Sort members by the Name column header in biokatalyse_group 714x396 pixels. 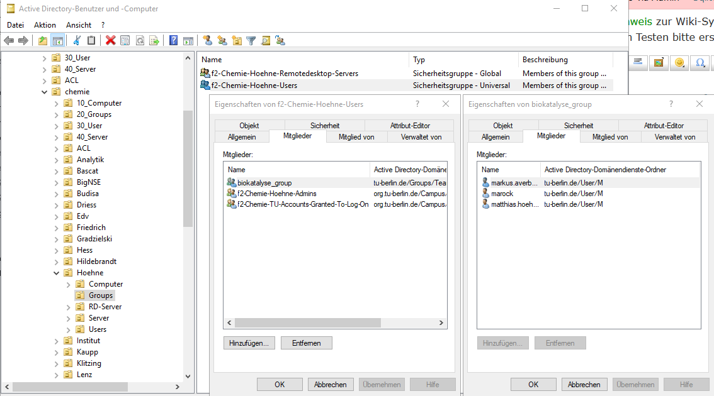(x=509, y=170)
